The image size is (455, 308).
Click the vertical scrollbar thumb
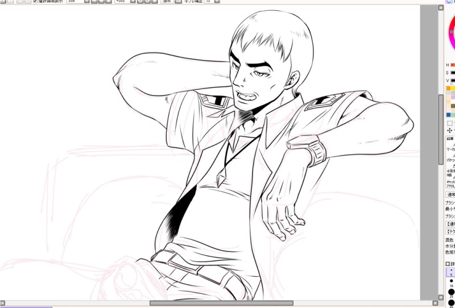coord(441,129)
